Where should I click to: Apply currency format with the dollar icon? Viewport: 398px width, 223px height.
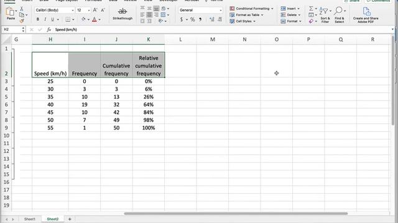(182, 19)
